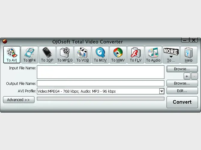Add a file with the plus button
The width and height of the screenshot is (201, 150).
(x=187, y=76)
